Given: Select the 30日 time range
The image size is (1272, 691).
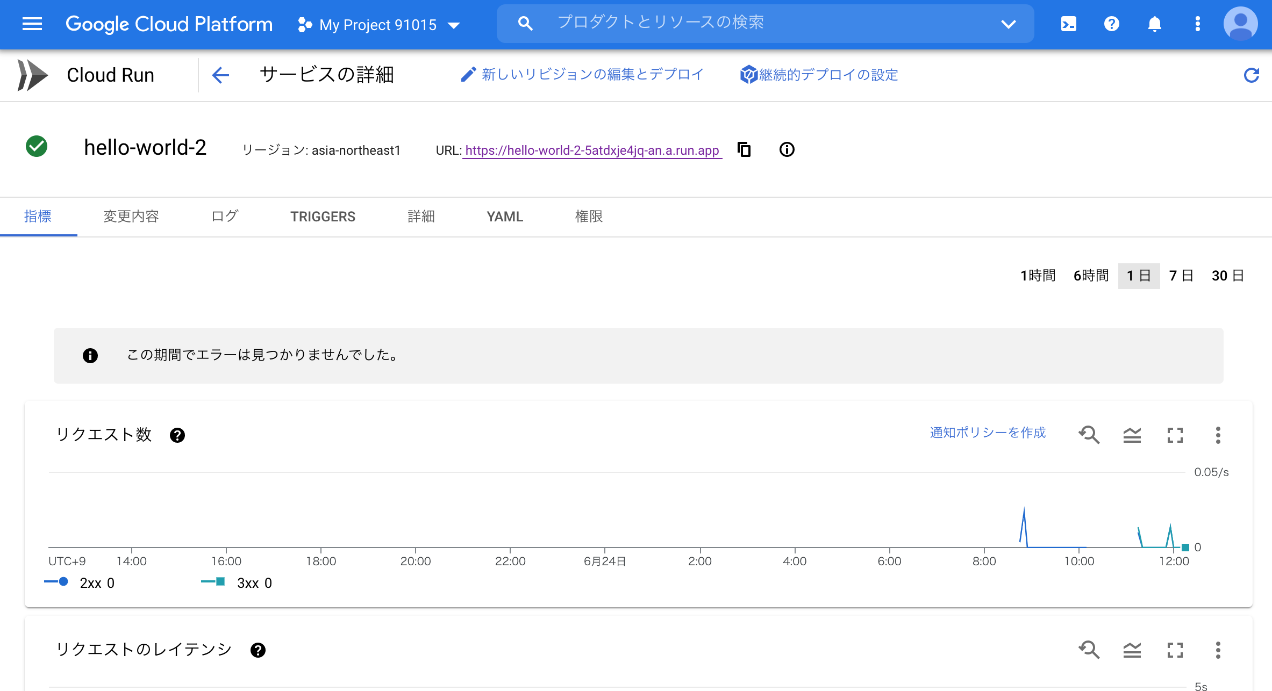Looking at the screenshot, I should coord(1227,276).
